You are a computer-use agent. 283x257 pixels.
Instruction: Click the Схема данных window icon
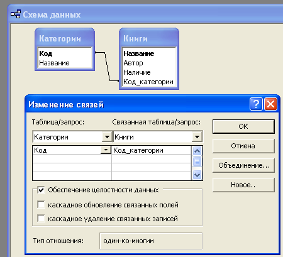point(16,14)
